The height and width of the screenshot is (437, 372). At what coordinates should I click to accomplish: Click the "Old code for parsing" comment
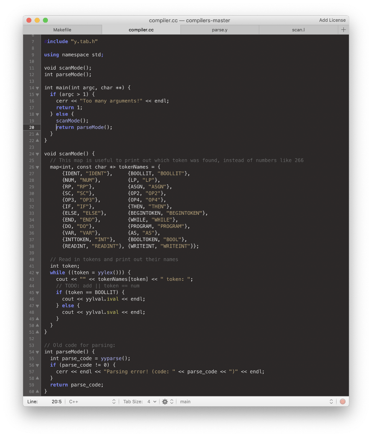pos(80,345)
